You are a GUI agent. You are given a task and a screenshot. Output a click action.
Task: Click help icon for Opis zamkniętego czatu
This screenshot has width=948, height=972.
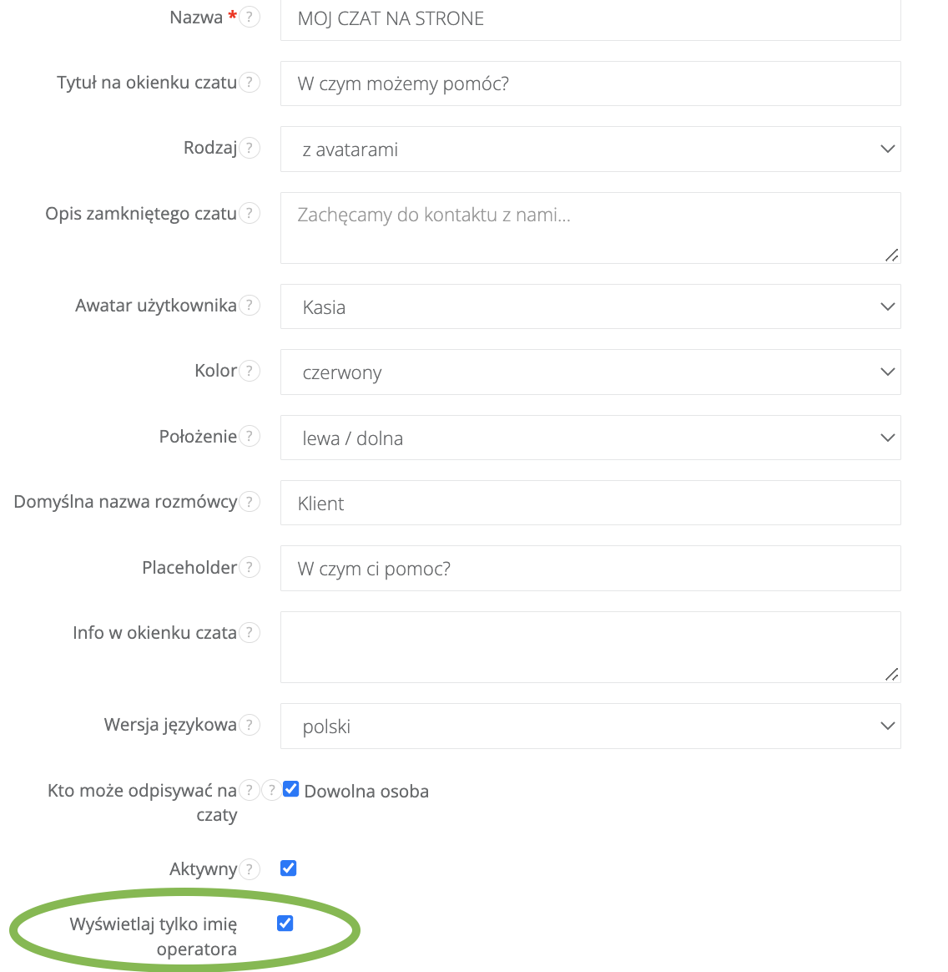point(249,214)
